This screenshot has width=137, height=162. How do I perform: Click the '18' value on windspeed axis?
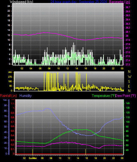point(9,21)
